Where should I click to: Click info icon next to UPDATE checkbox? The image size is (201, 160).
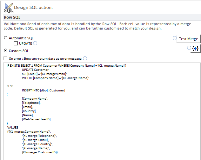click(35, 43)
